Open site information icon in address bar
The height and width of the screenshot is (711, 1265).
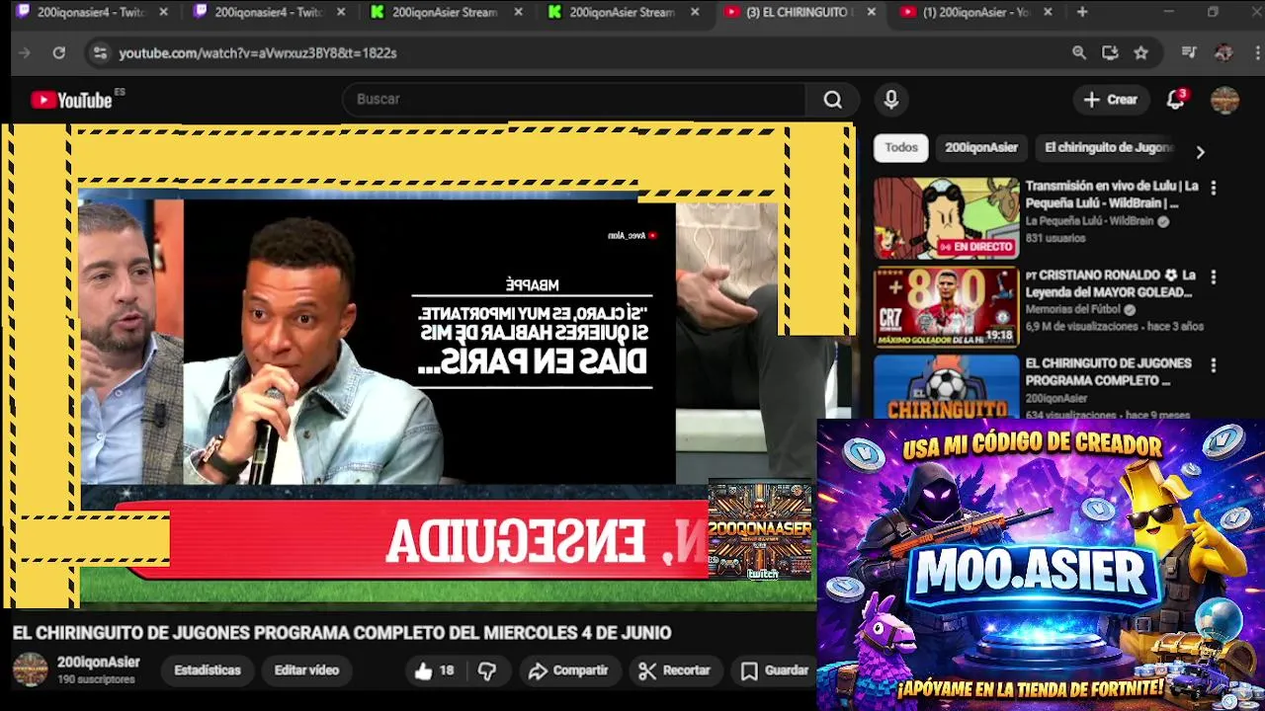click(100, 52)
